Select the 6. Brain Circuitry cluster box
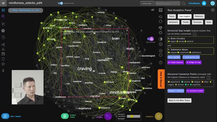The height and width of the screenshot is (122, 217). point(191,40)
